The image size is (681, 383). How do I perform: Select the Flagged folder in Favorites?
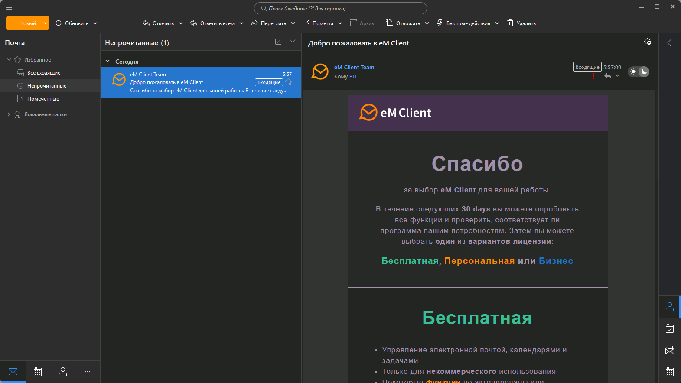pos(43,99)
